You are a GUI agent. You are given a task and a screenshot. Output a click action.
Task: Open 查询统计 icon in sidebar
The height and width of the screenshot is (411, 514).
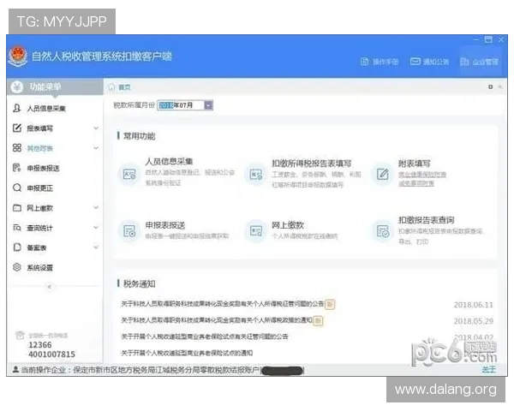click(x=17, y=228)
